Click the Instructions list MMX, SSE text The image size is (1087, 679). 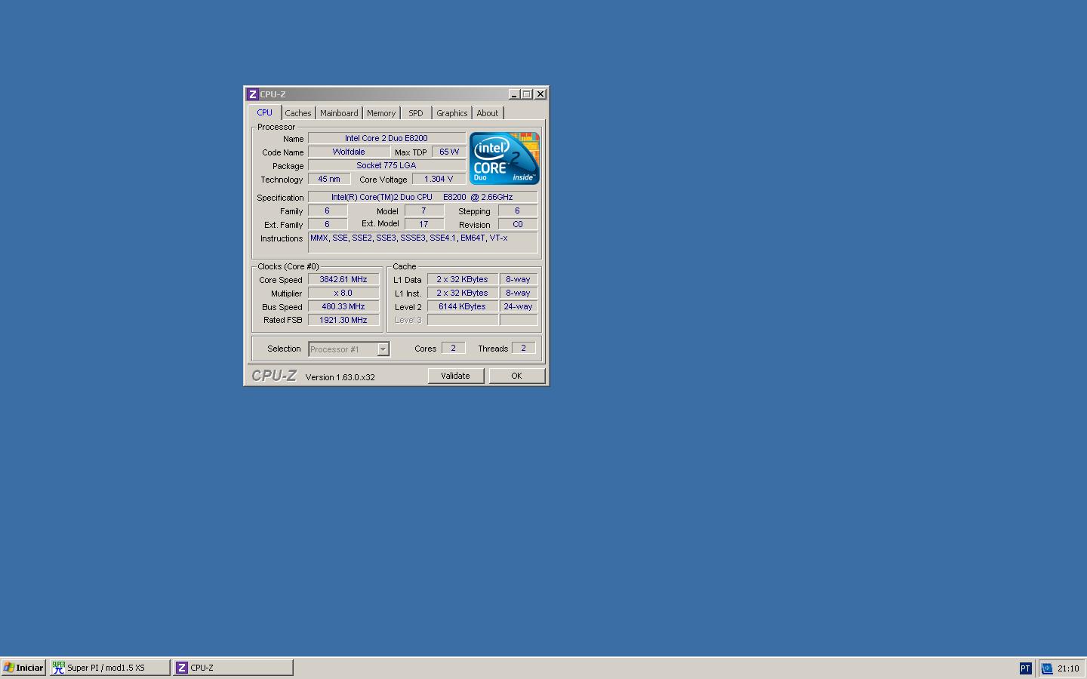coord(423,242)
